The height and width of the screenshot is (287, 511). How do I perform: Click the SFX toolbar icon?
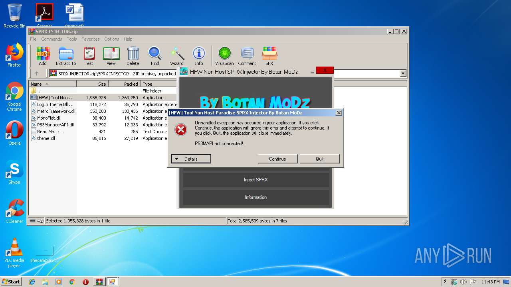[269, 56]
